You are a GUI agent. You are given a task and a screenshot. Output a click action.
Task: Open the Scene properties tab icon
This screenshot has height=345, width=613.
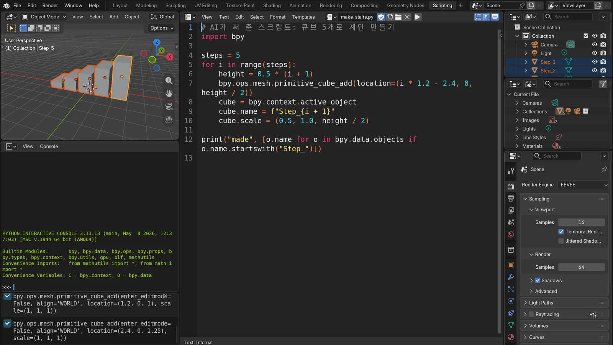click(511, 222)
